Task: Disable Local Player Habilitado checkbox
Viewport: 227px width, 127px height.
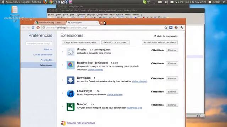Action: [x=152, y=91]
